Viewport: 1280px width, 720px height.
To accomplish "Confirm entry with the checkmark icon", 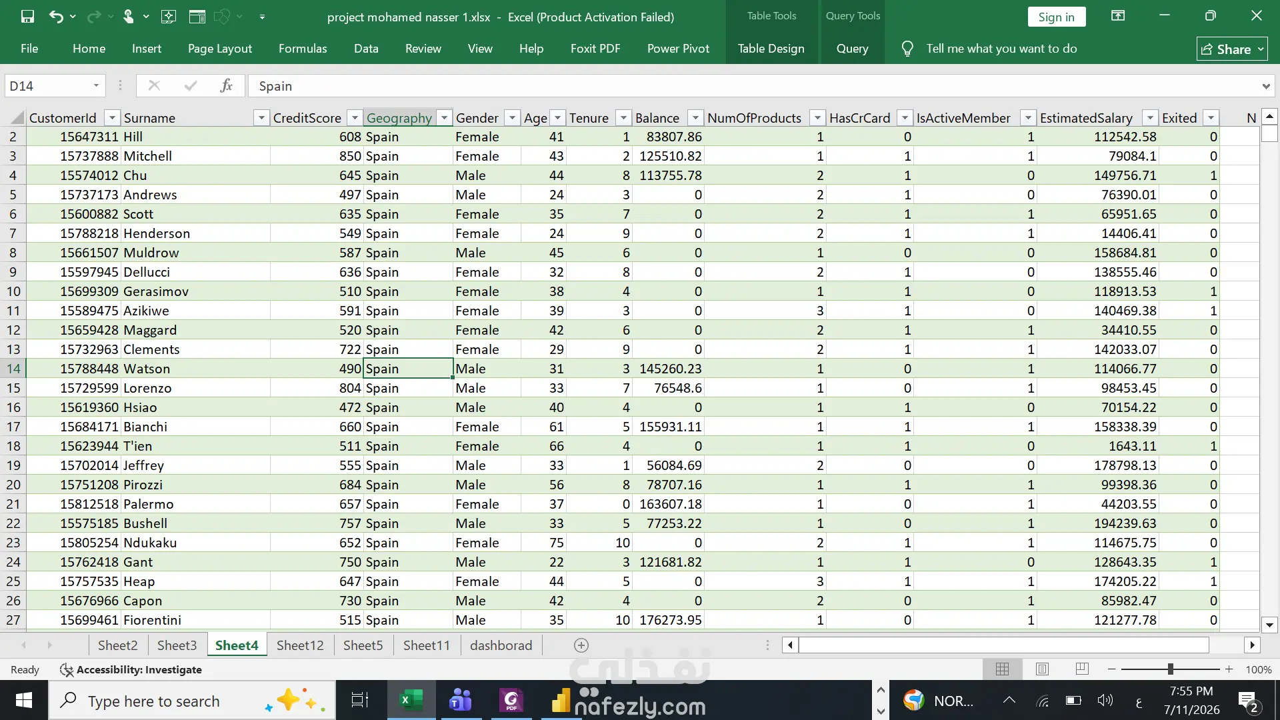I will [191, 85].
